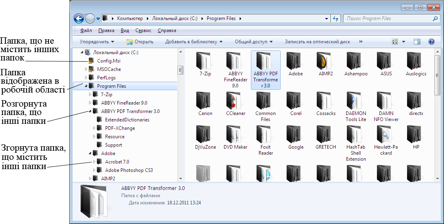The image size is (444, 224).
Task: Open the Вид menu
Action: tap(125, 30)
